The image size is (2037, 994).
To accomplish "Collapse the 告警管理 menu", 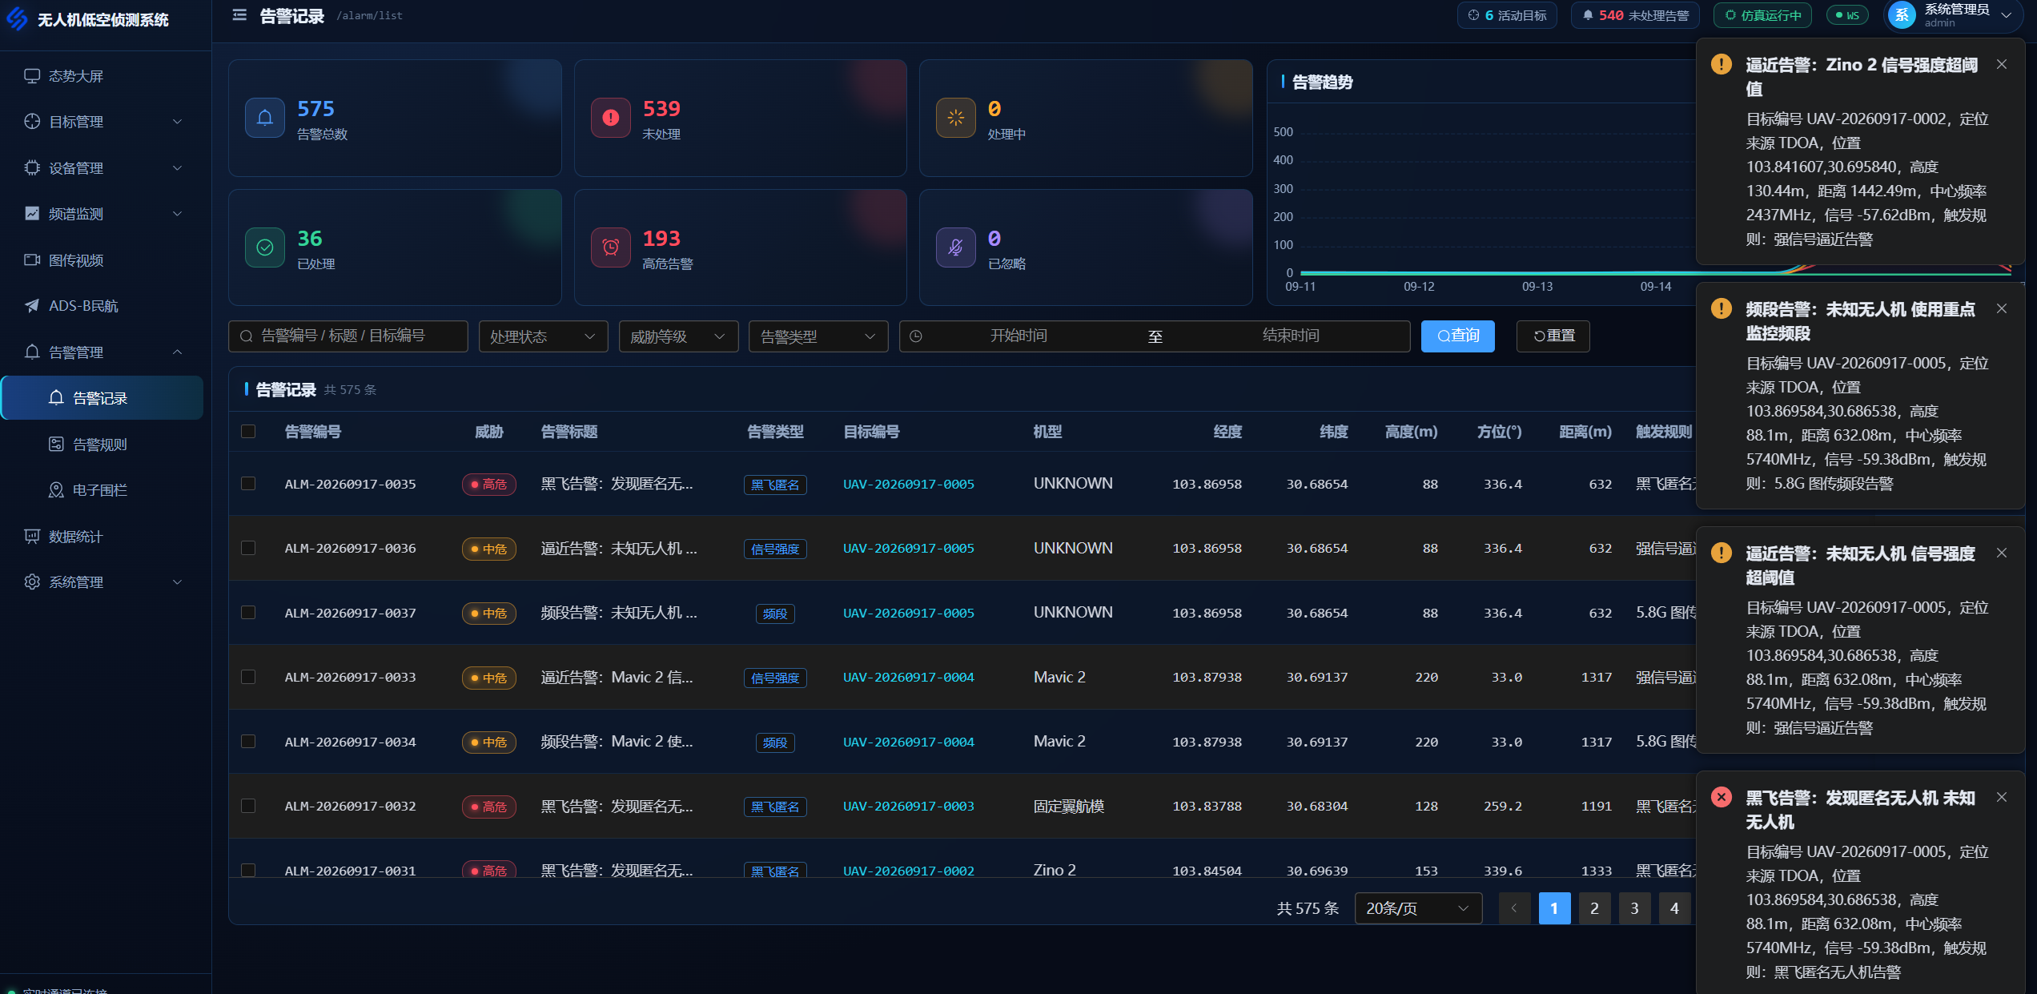I will pyautogui.click(x=106, y=352).
